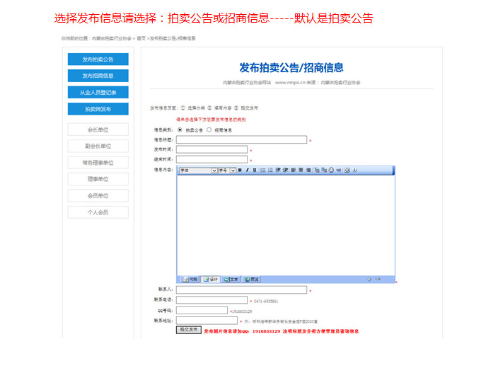The width and height of the screenshot is (486, 390).
Task: Open 预览 preview mode in editor
Action: tap(253, 280)
